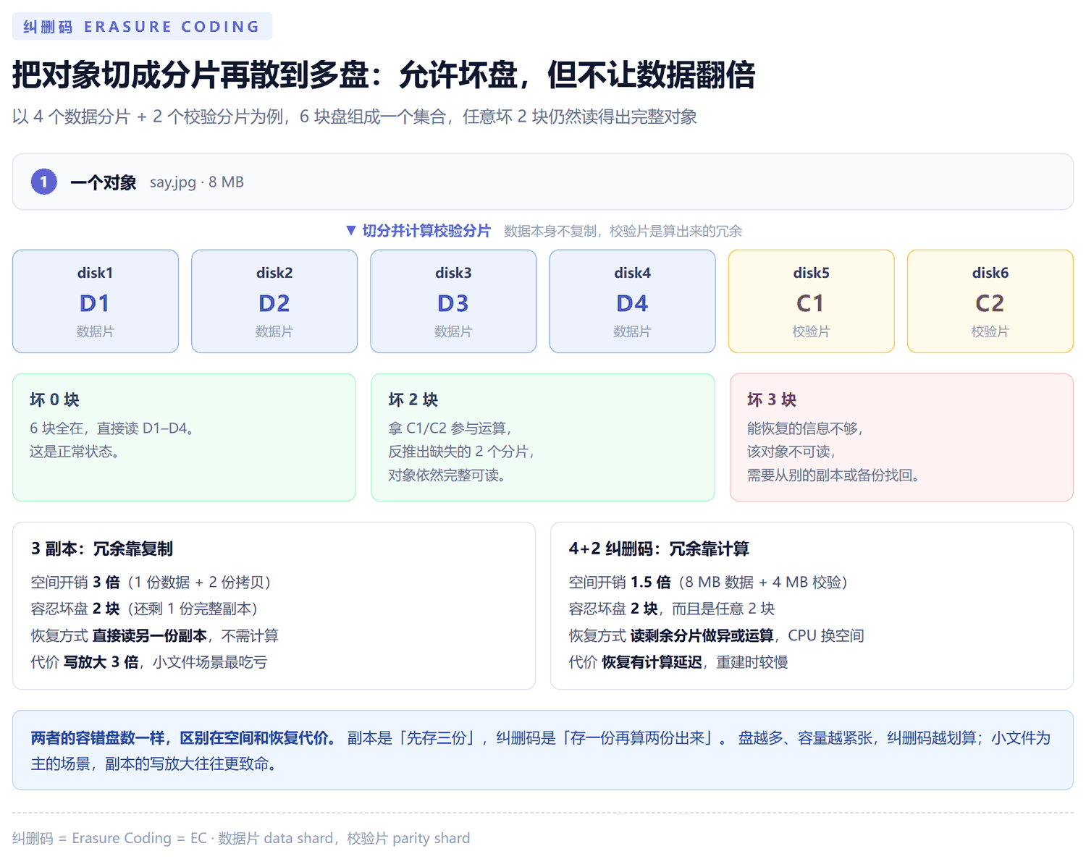Click the line 6 块全在，直接读 D1–D4。

pos(112,428)
